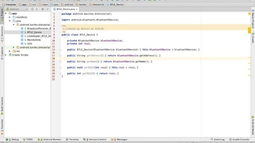Click the large warning stripe marker near comment
The width and height of the screenshot is (255, 143).
pos(249,30)
